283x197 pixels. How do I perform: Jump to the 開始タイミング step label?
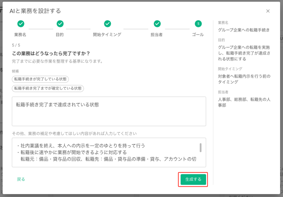click(x=107, y=35)
